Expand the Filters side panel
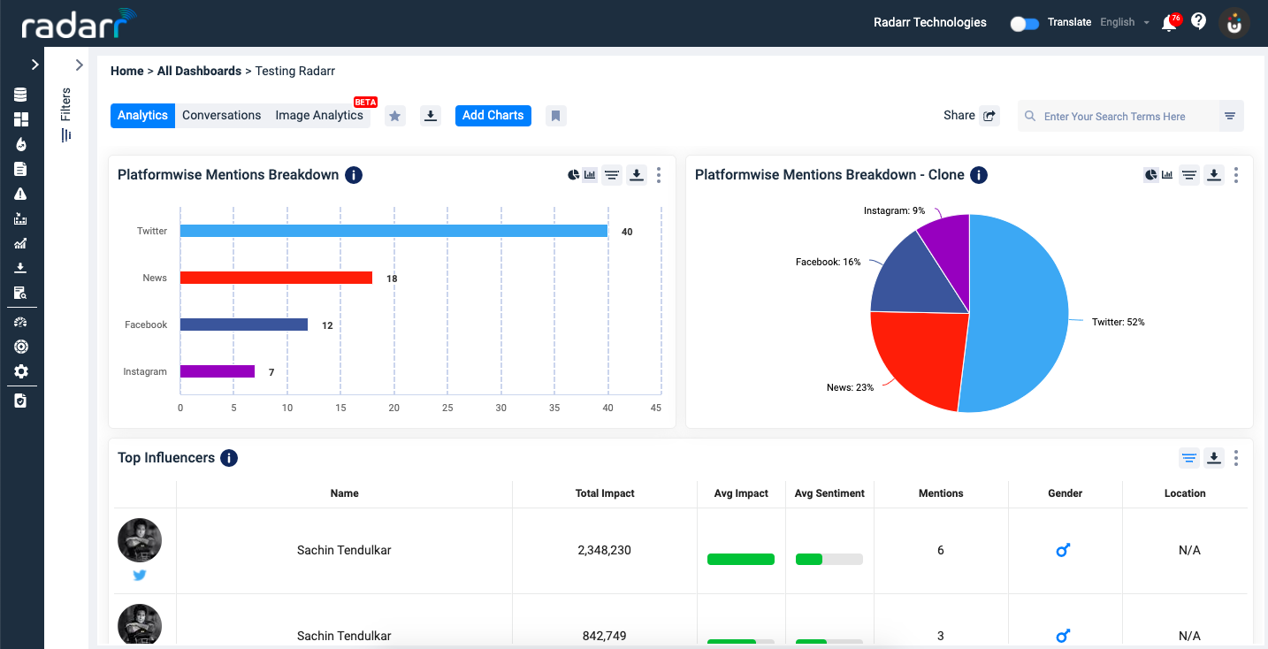 [79, 65]
